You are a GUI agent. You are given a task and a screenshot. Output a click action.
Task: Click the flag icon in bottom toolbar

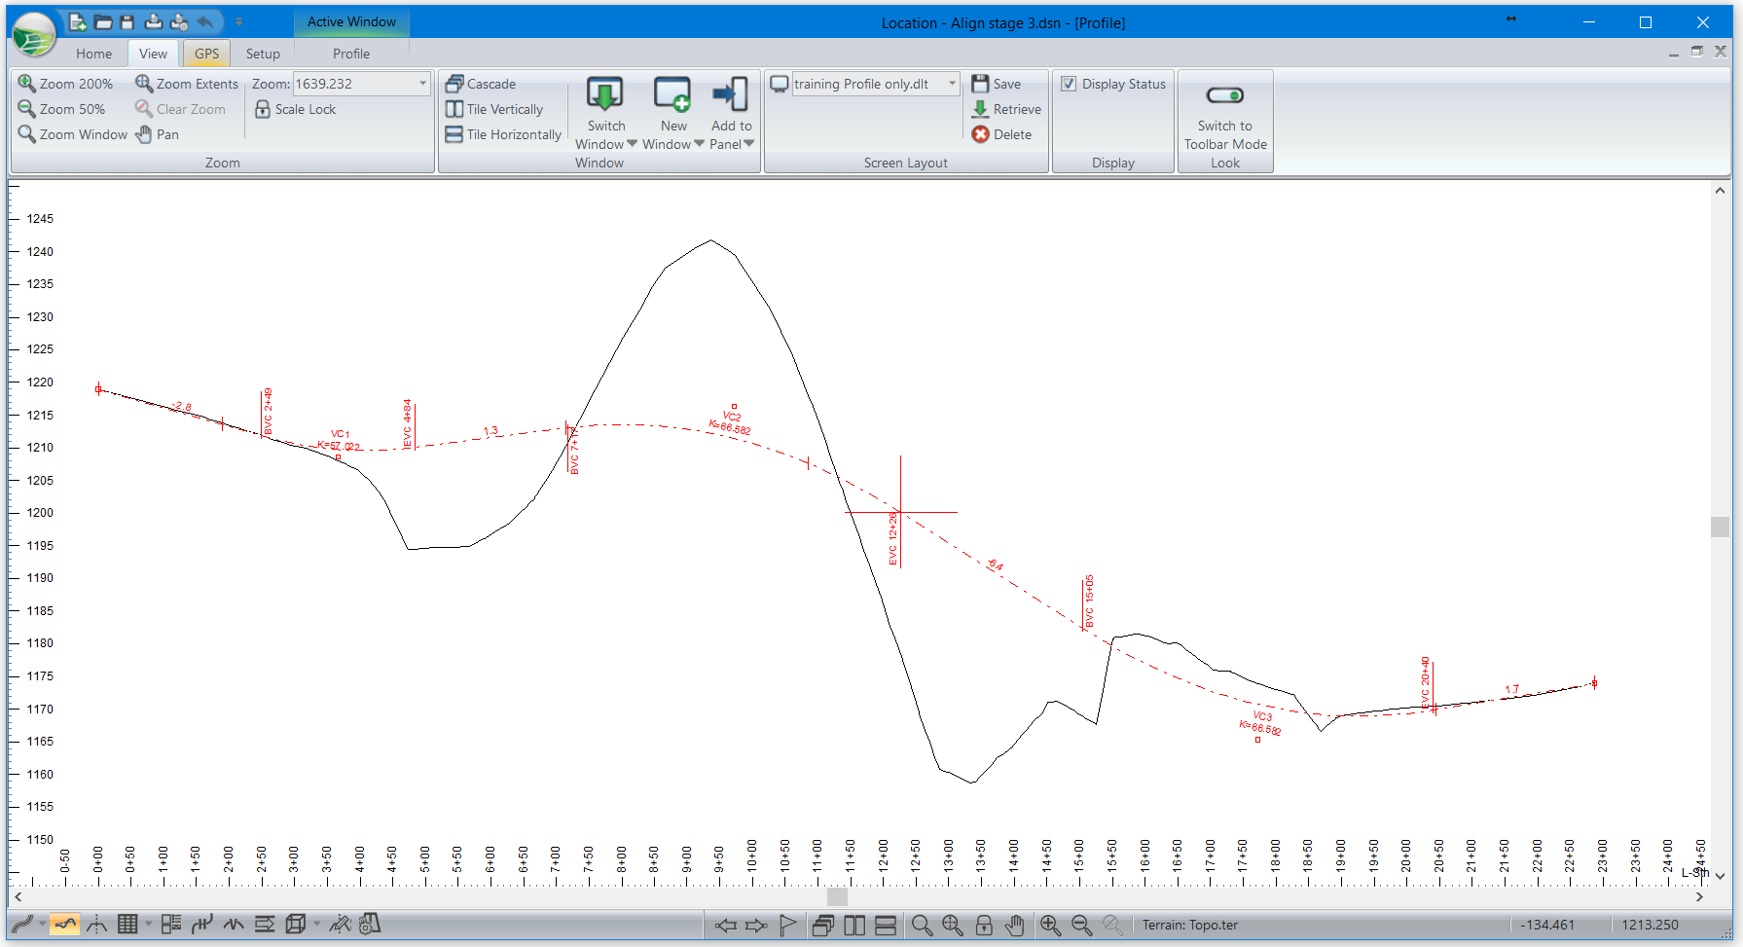click(x=788, y=925)
